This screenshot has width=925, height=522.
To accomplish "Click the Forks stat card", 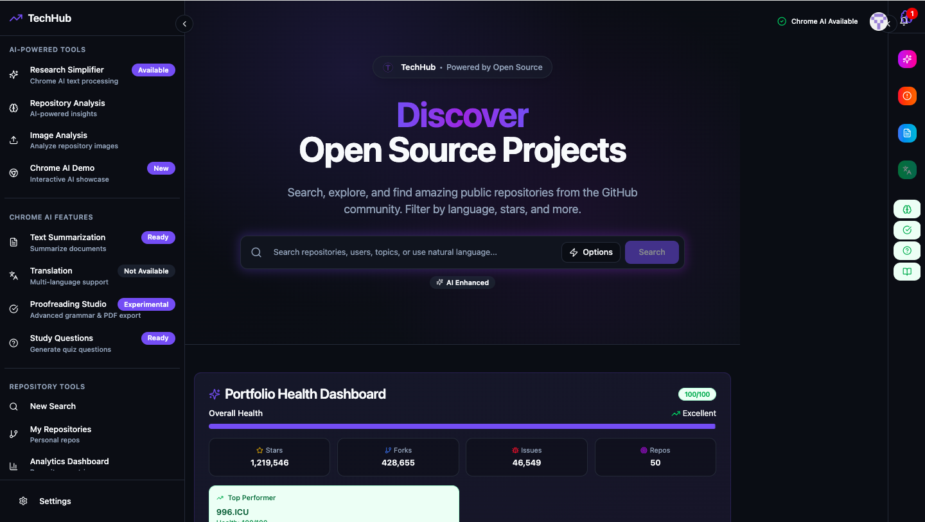I will (398, 457).
